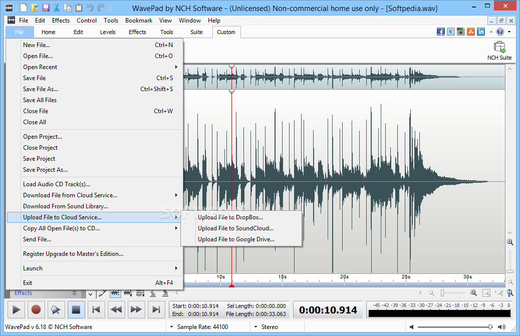Toggle the first spectrum-bars view button

click(153, 293)
